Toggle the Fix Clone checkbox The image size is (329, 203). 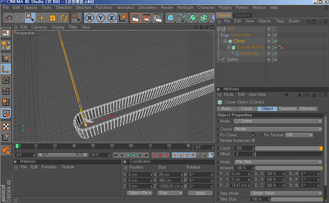pyautogui.click(x=253, y=135)
